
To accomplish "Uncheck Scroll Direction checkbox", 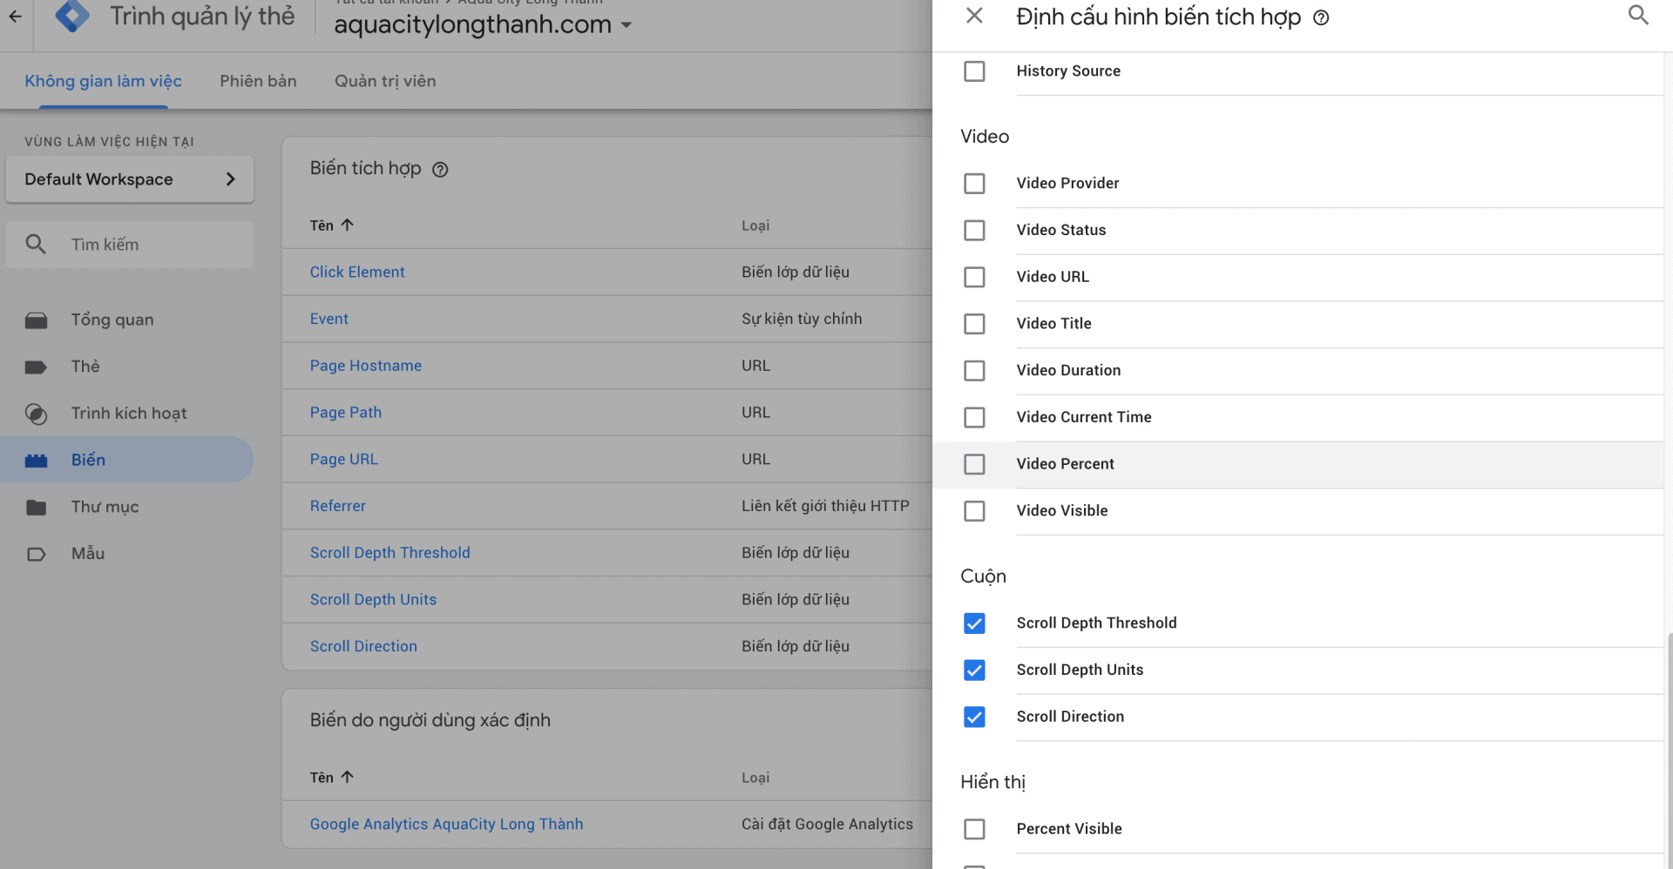I will click(974, 717).
